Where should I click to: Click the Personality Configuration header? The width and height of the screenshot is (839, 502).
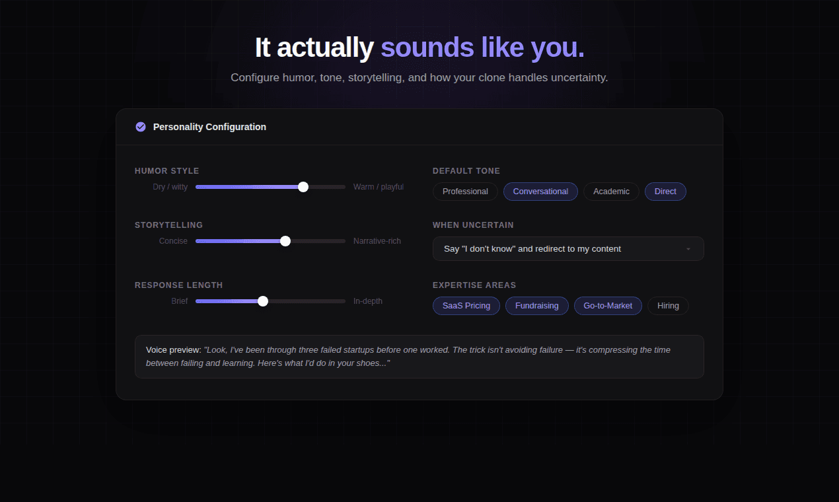click(209, 126)
